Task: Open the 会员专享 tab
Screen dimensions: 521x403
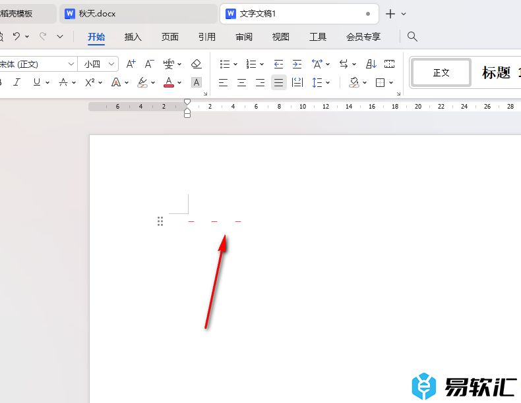Action: pos(363,37)
